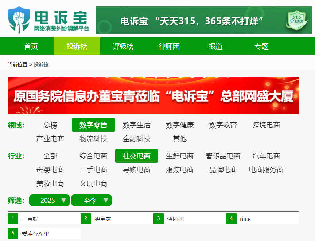The width and height of the screenshot is (315, 241).
Task: Open rank 1 entry 一直娱
Action: click(44, 219)
